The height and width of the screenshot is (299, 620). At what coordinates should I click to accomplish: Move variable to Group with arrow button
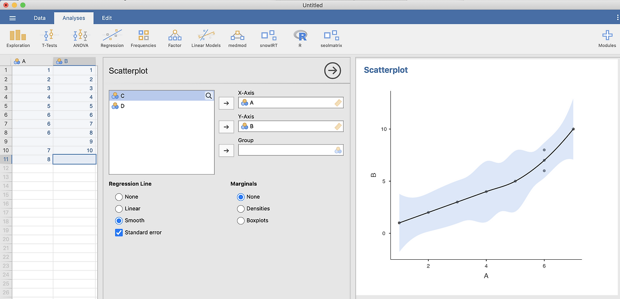tap(226, 150)
